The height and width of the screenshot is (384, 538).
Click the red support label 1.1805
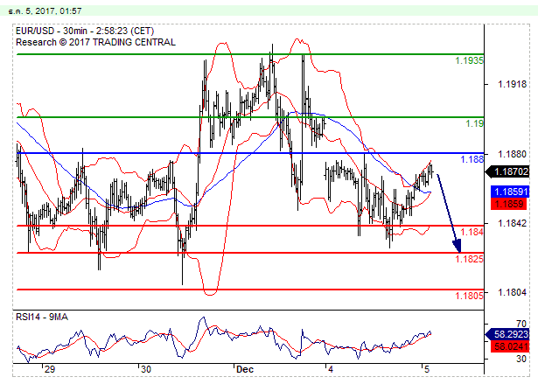pos(469,295)
